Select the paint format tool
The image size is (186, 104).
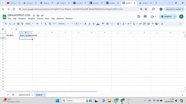coord(22,24)
